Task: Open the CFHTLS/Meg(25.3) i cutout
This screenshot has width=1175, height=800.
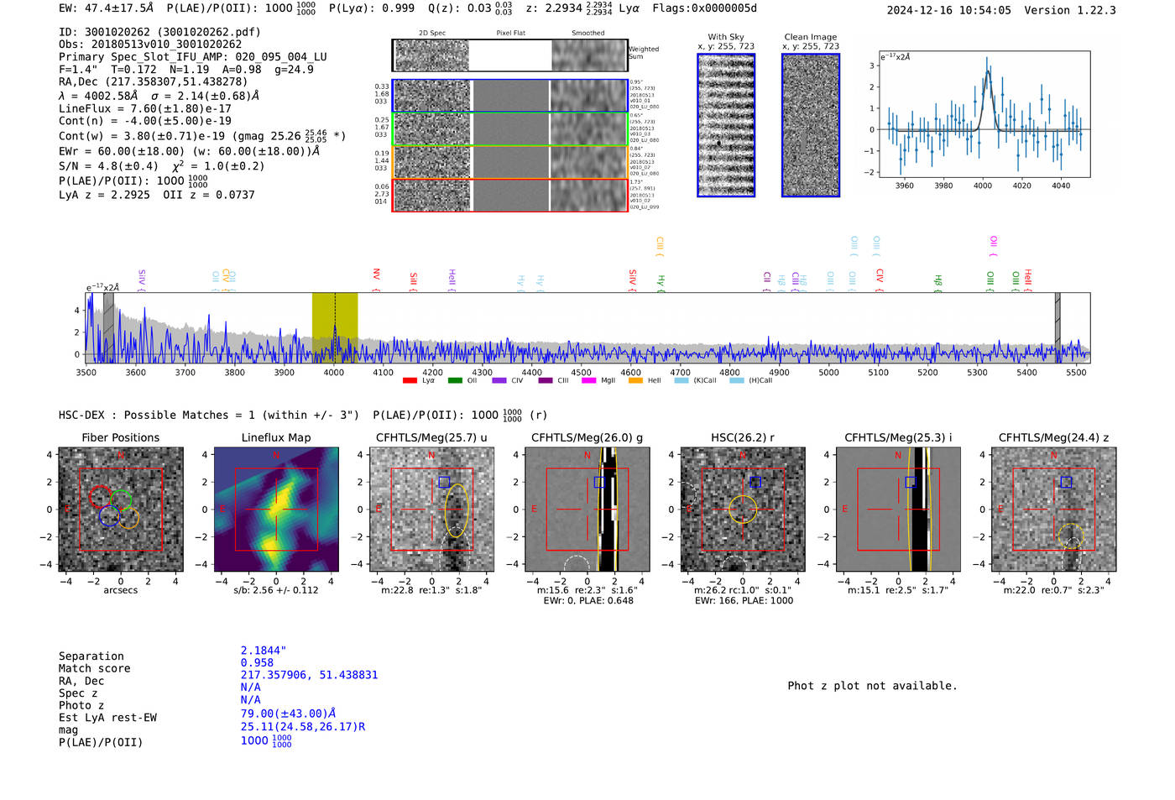Action: (x=898, y=510)
